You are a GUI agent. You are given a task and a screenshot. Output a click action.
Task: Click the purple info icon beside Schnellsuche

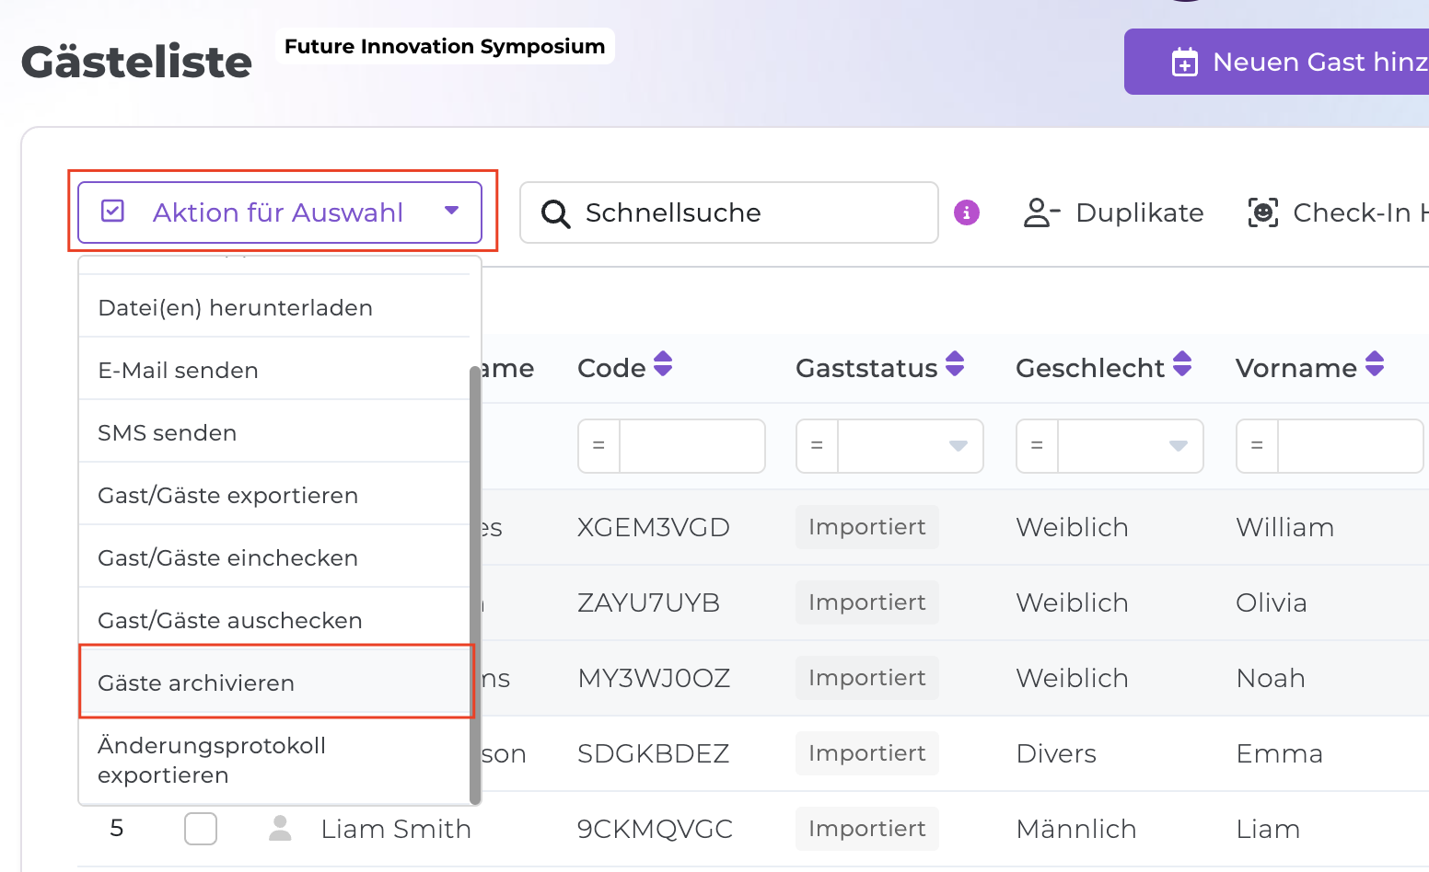(x=966, y=212)
